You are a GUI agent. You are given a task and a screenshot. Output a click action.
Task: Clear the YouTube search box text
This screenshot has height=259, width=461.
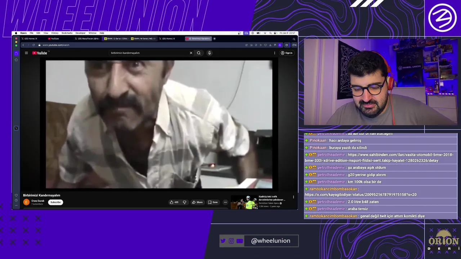191,53
